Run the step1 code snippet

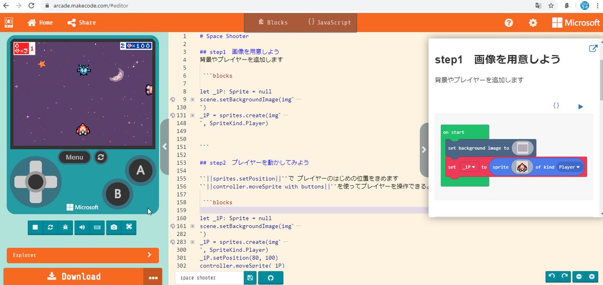580,106
